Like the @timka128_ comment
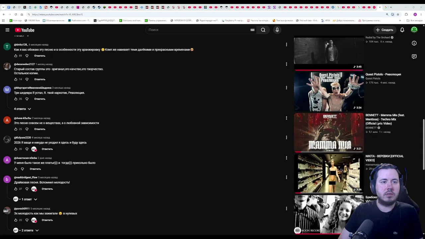Image resolution: width=425 pixels, height=239 pixels. [x=16, y=56]
